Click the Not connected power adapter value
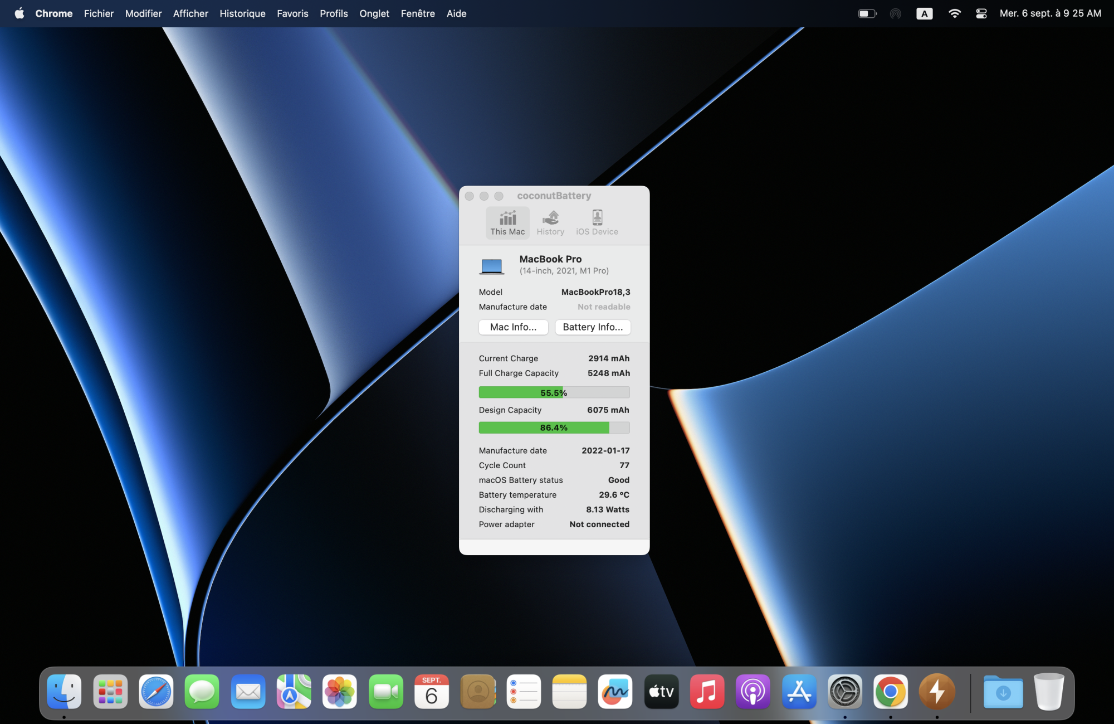The height and width of the screenshot is (724, 1114). 599,524
